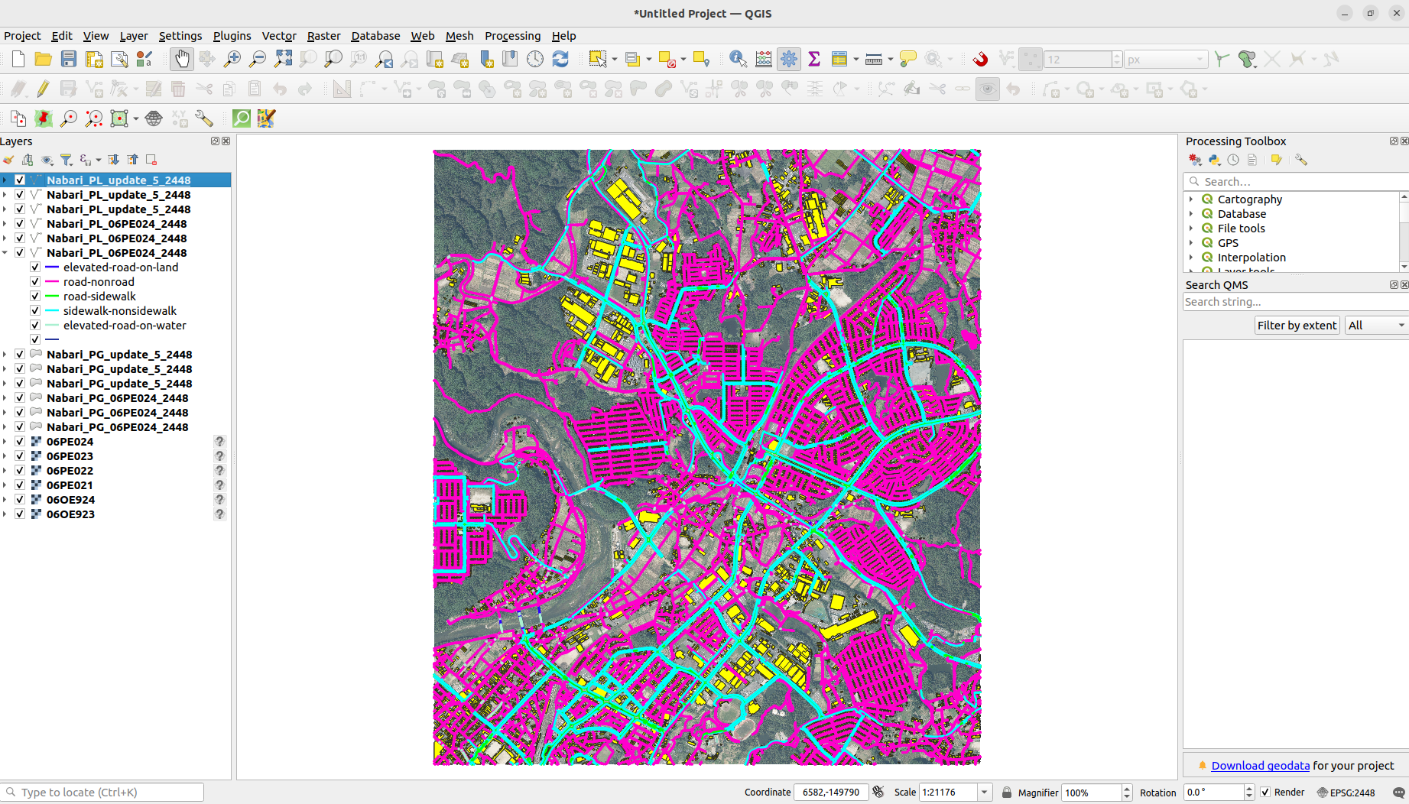Open the Vector menu
Viewport: 1409px width, 804px height.
click(x=279, y=36)
